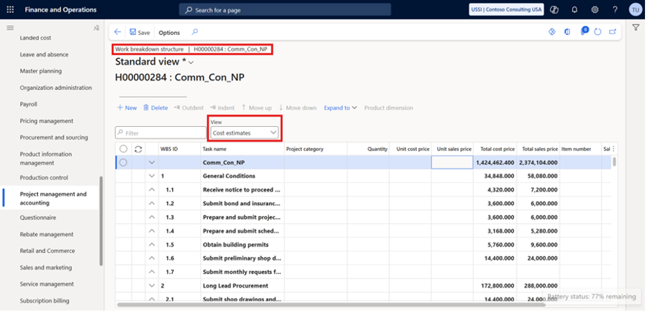The image size is (647, 312).
Task: Collapse the Comm_Con_NP root row
Action: (x=152, y=163)
